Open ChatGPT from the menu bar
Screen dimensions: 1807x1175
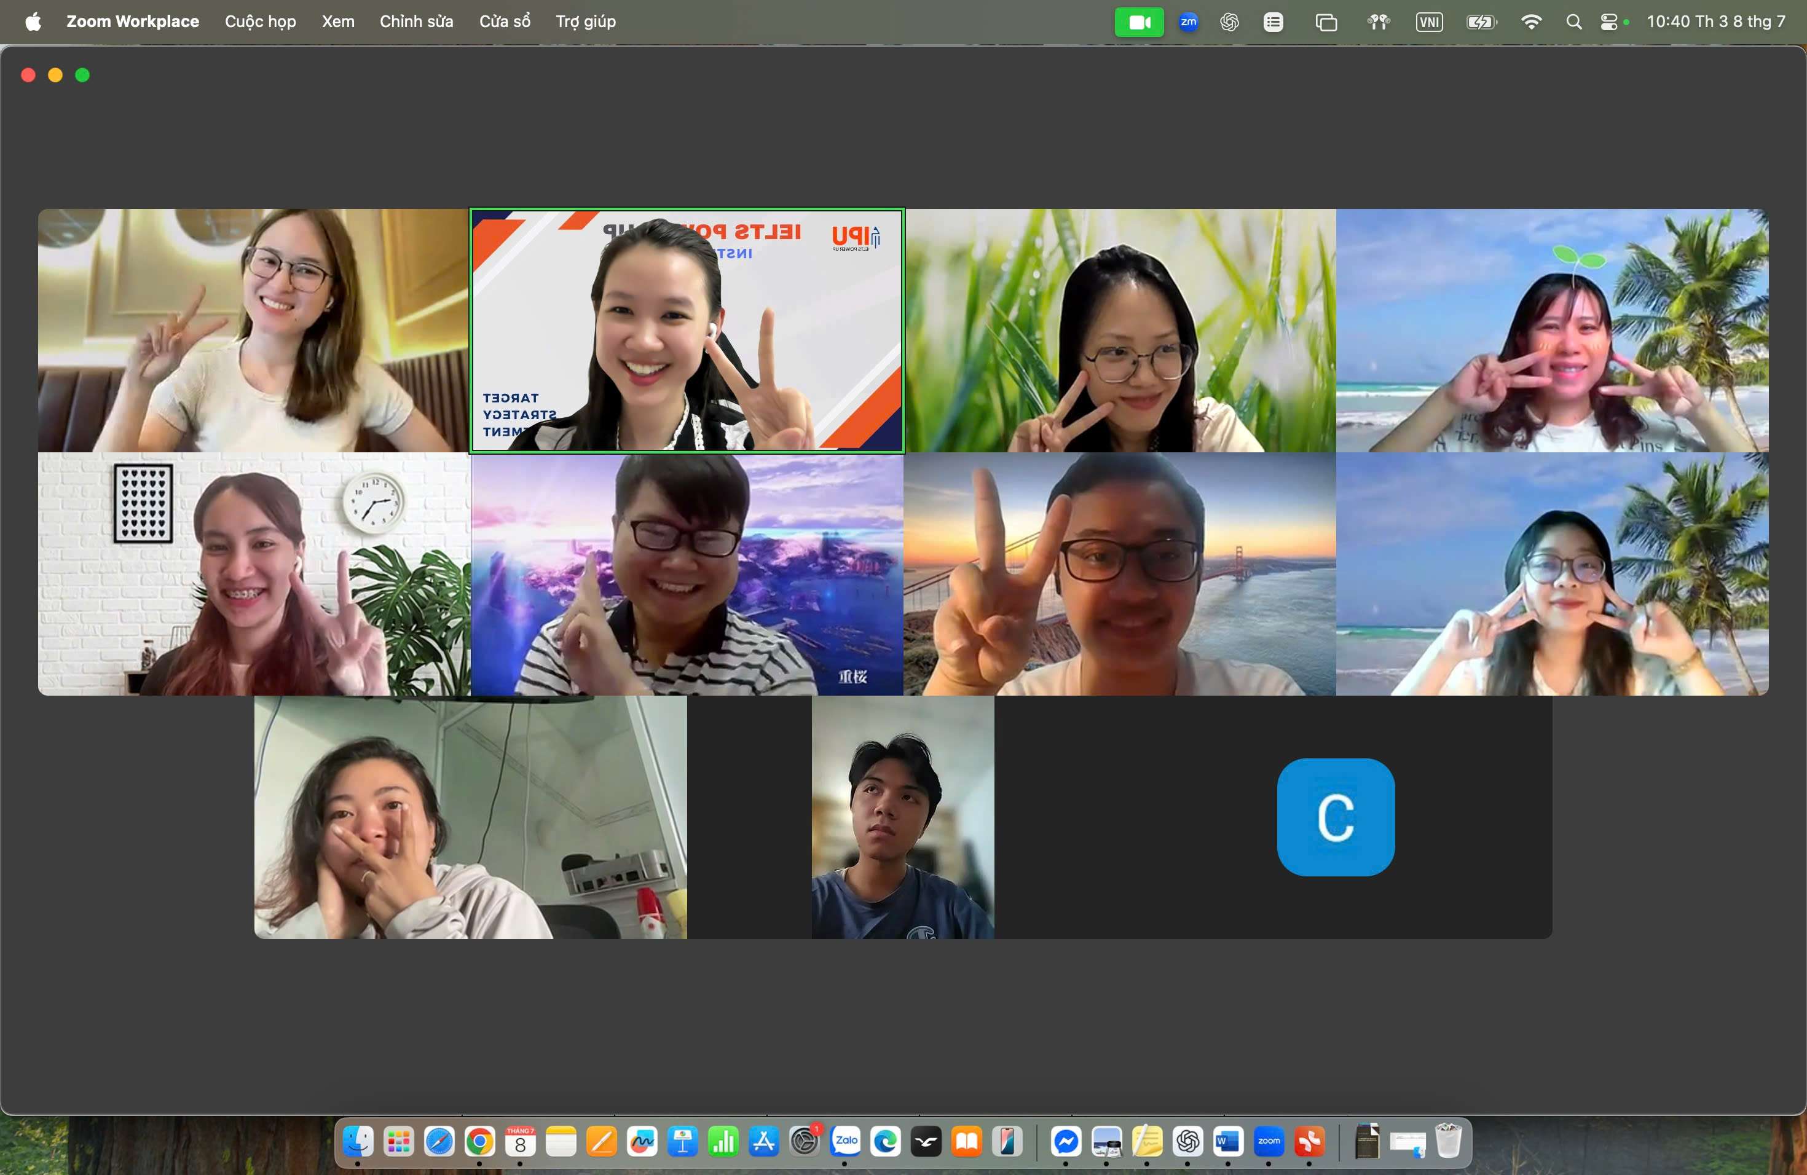(x=1229, y=22)
